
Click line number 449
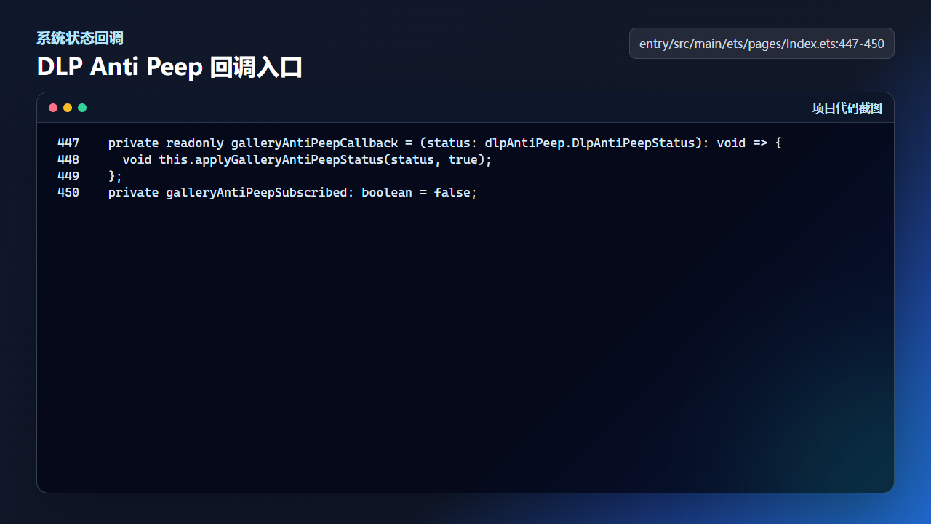pos(68,176)
